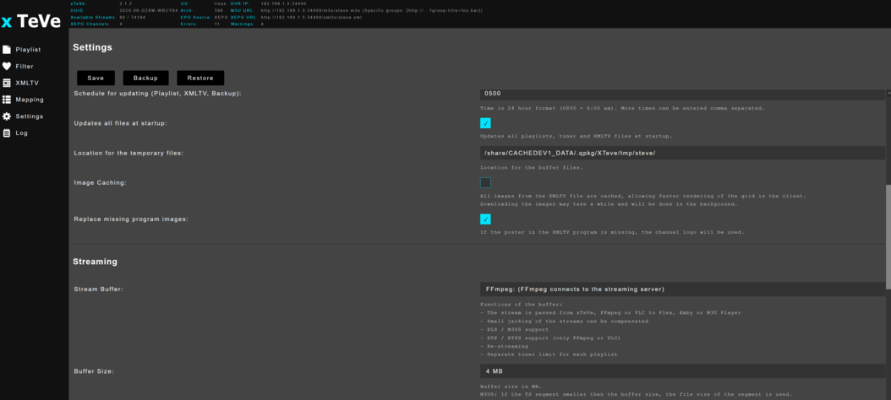Click 'Location for the temporary files:' label
Screen dimensions: 891x400
(128, 154)
